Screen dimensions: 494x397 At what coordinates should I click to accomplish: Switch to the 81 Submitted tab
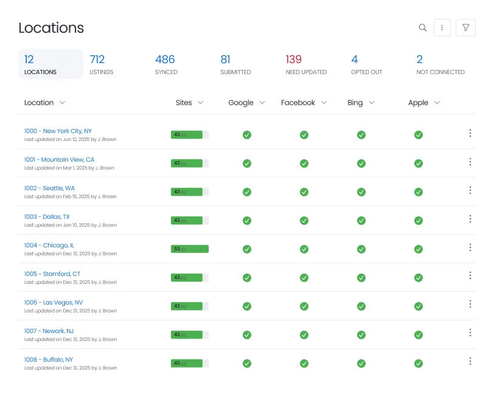(x=235, y=64)
